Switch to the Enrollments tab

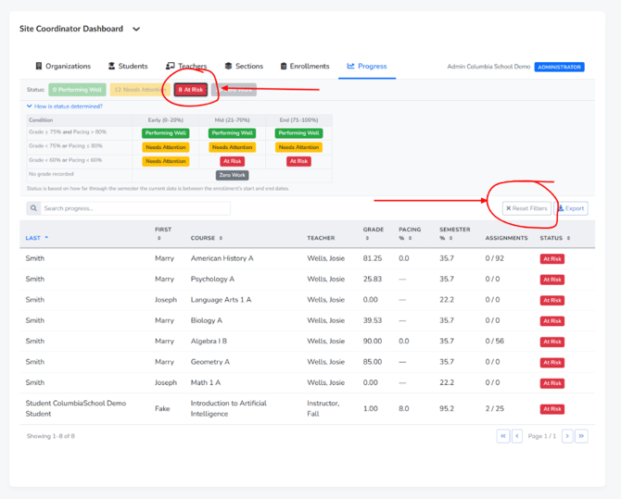coord(305,66)
